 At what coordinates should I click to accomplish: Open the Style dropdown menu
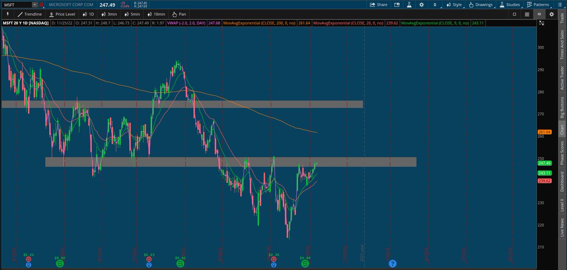[454, 5]
